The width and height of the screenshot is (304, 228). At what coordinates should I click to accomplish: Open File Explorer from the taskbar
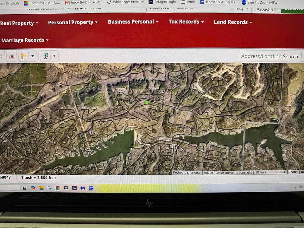[41, 188]
